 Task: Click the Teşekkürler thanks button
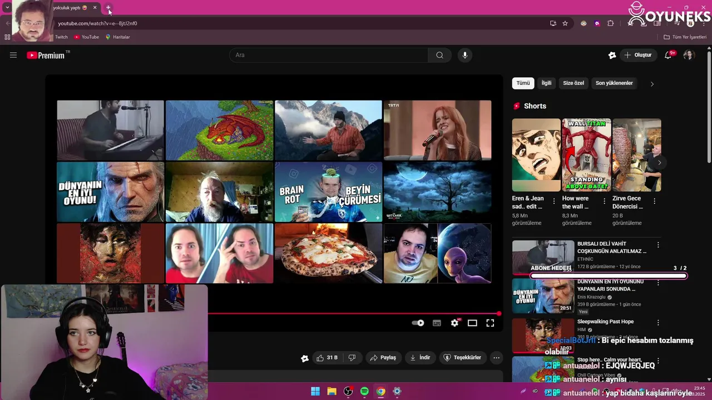coord(462,358)
